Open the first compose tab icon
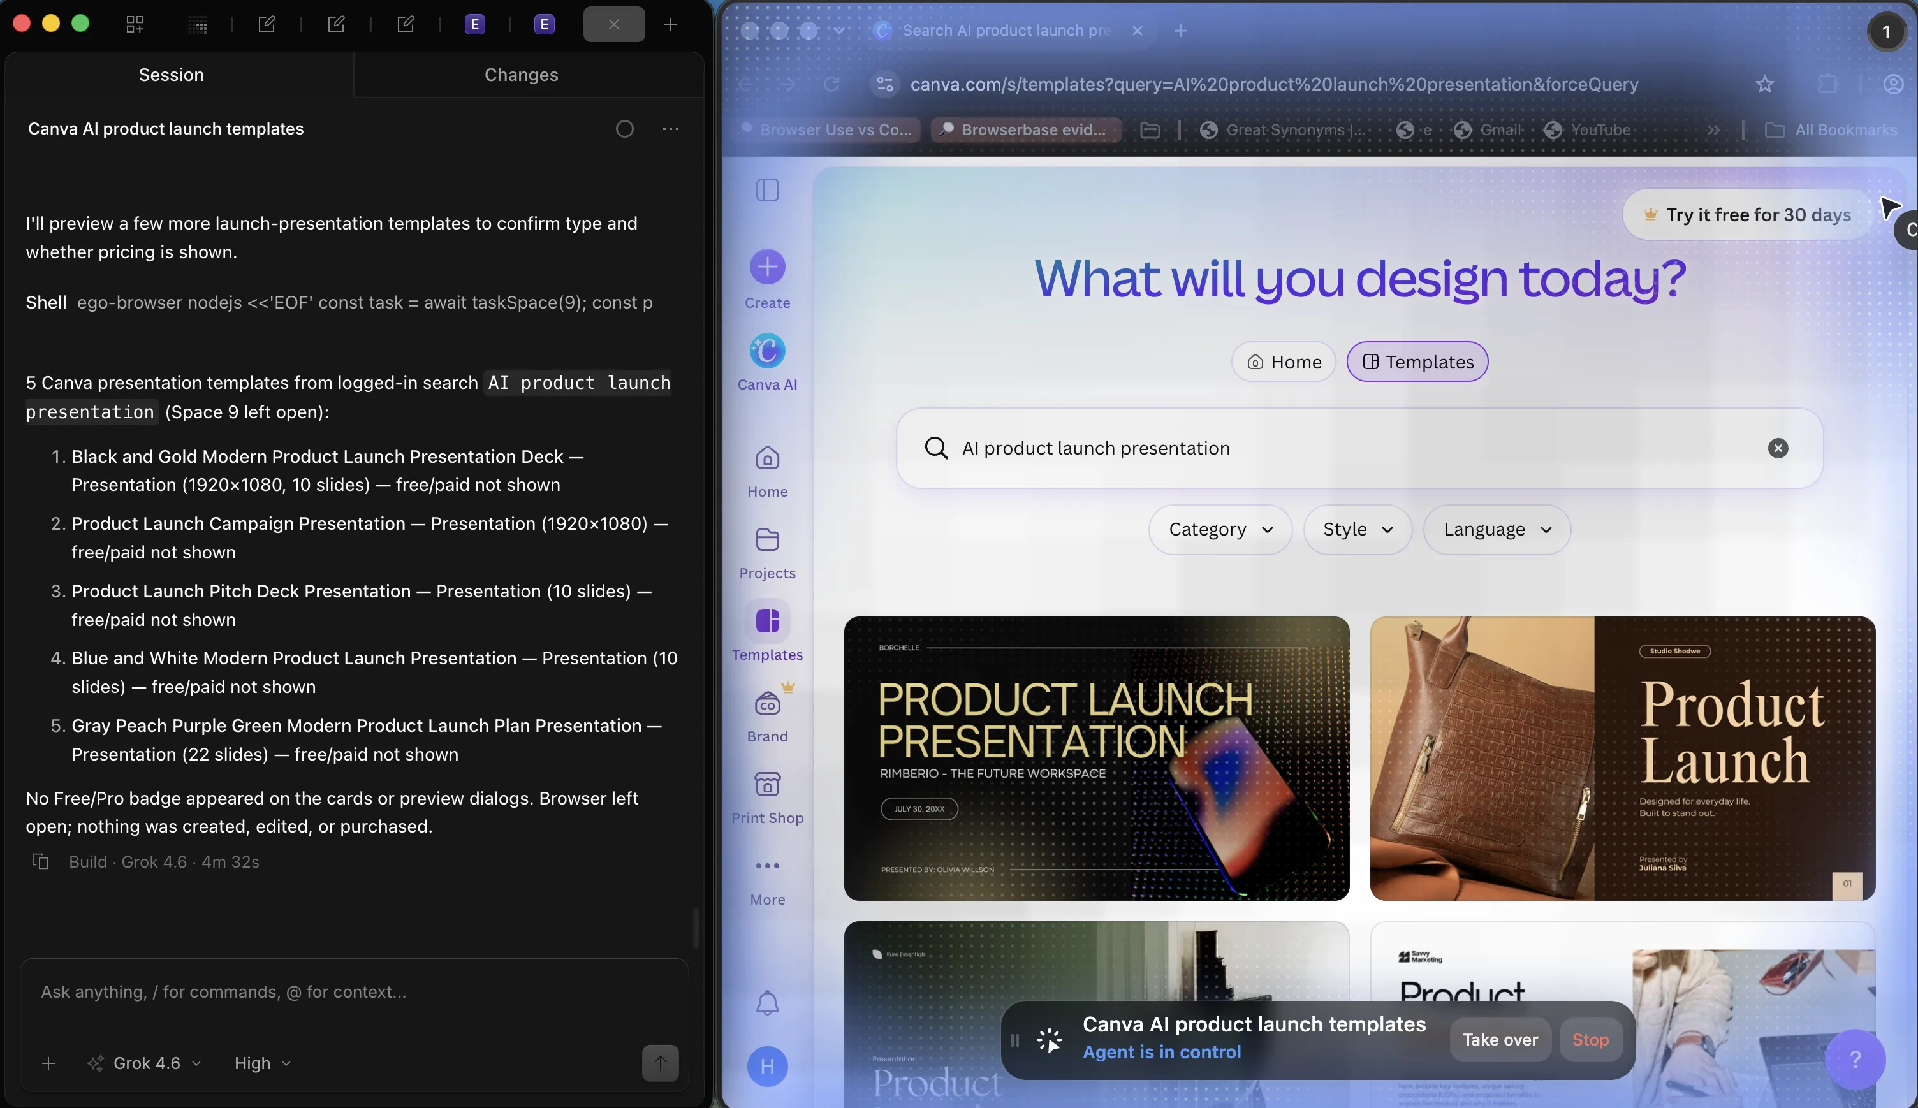1918x1108 pixels. click(x=267, y=24)
